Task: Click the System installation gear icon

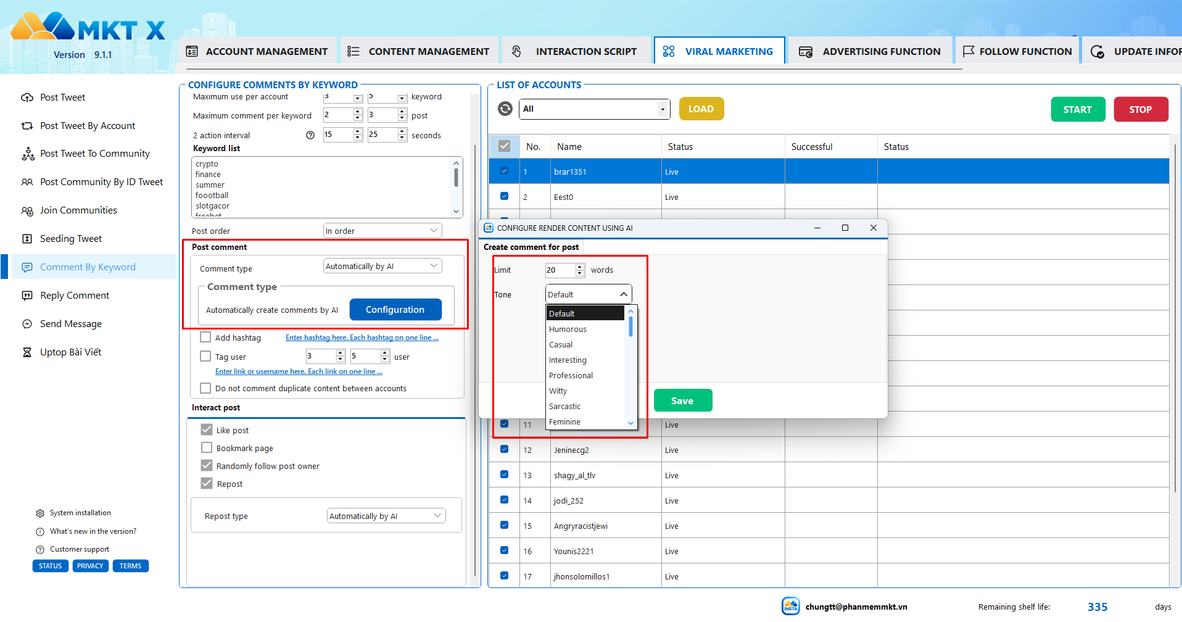Action: [x=40, y=513]
